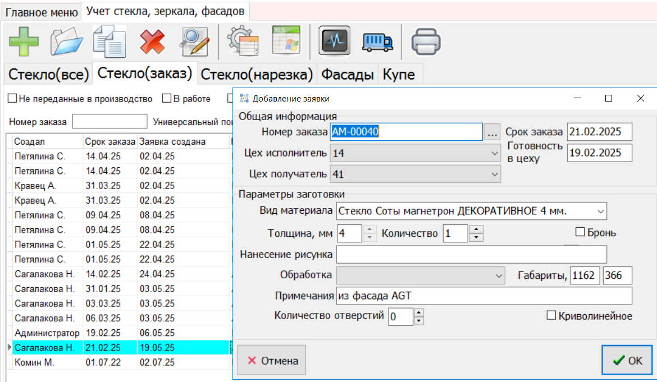657x382 pixels.
Task: Click the printer icon
Action: pyautogui.click(x=426, y=42)
